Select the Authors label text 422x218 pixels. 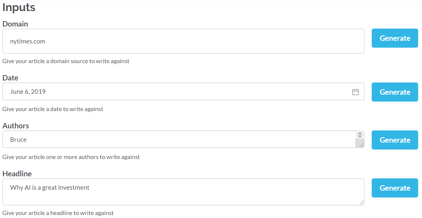click(x=16, y=126)
